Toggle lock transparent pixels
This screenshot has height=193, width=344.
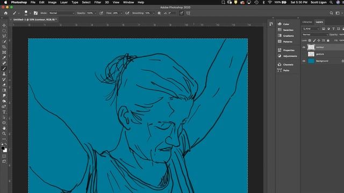tap(310, 41)
